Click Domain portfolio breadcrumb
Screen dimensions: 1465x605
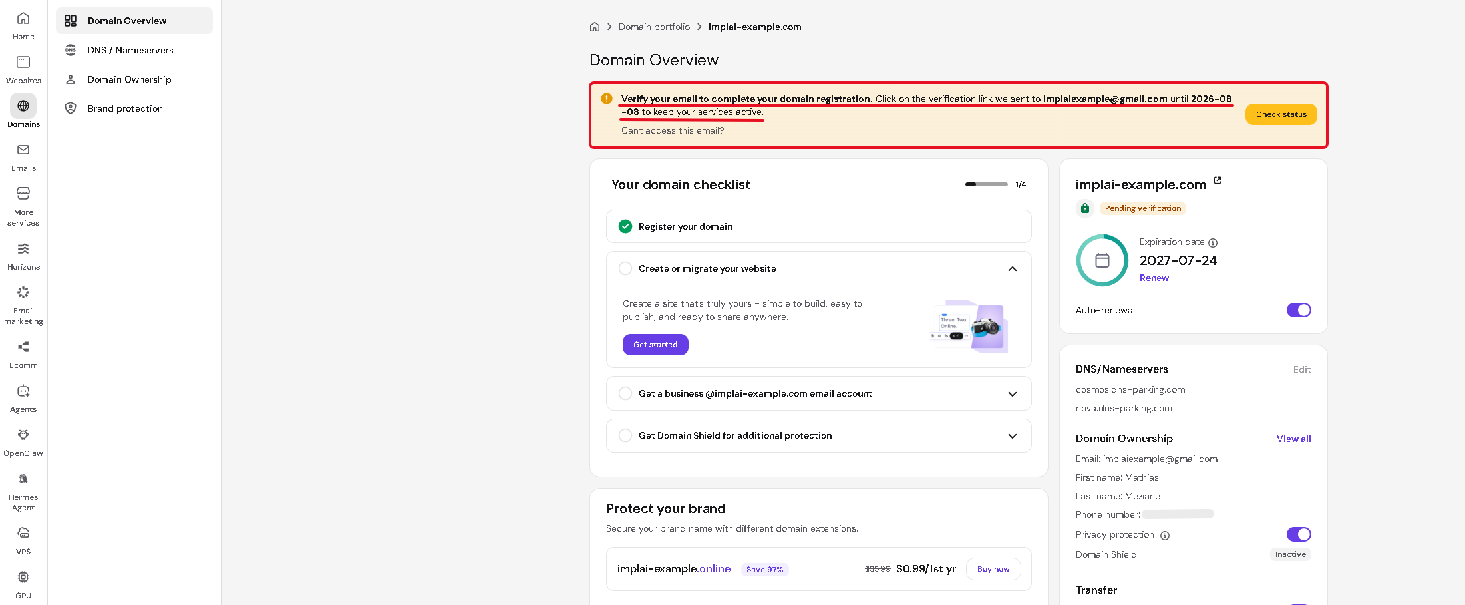pyautogui.click(x=654, y=27)
